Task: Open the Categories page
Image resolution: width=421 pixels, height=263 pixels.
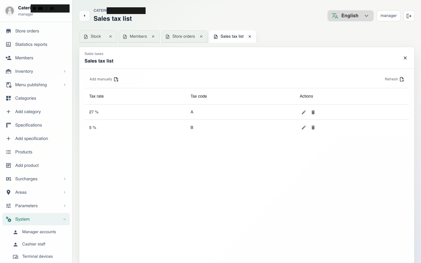Action: [36, 98]
